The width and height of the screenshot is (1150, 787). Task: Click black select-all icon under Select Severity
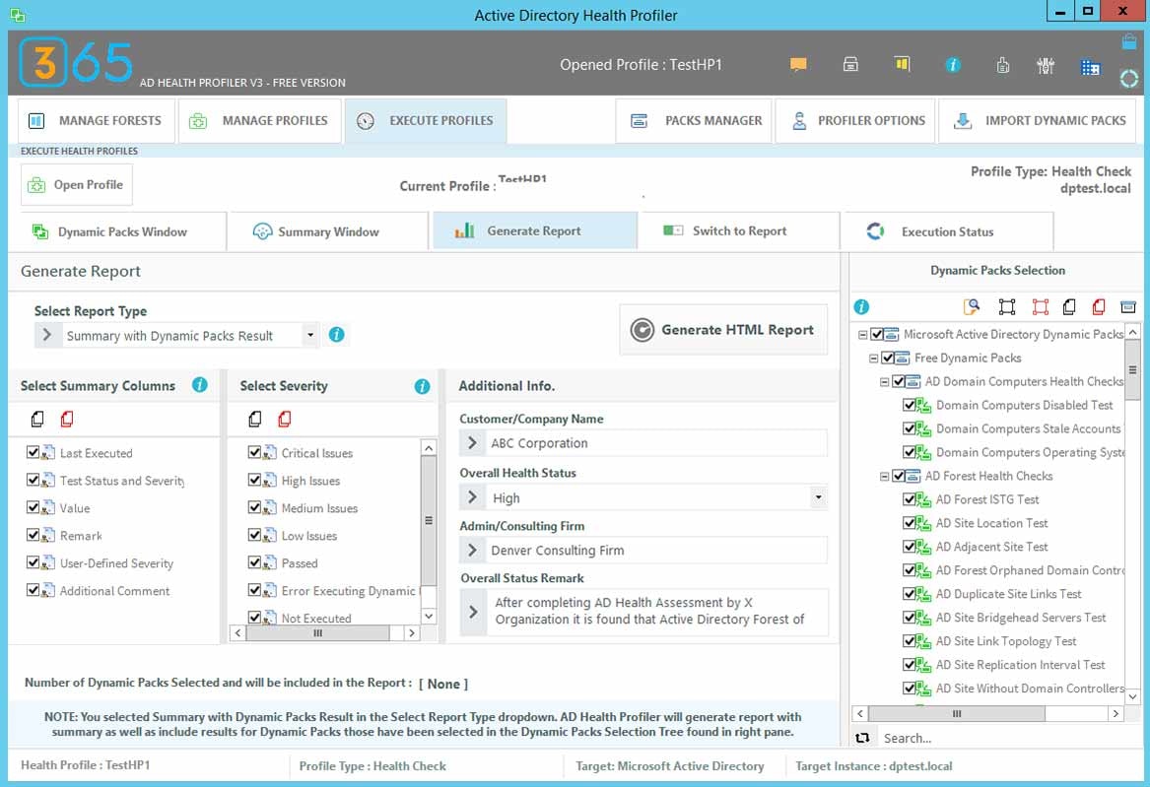255,419
